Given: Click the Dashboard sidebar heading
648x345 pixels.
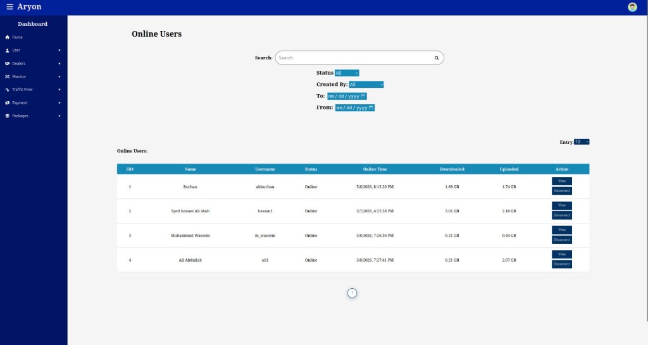Looking at the screenshot, I should pyautogui.click(x=33, y=24).
